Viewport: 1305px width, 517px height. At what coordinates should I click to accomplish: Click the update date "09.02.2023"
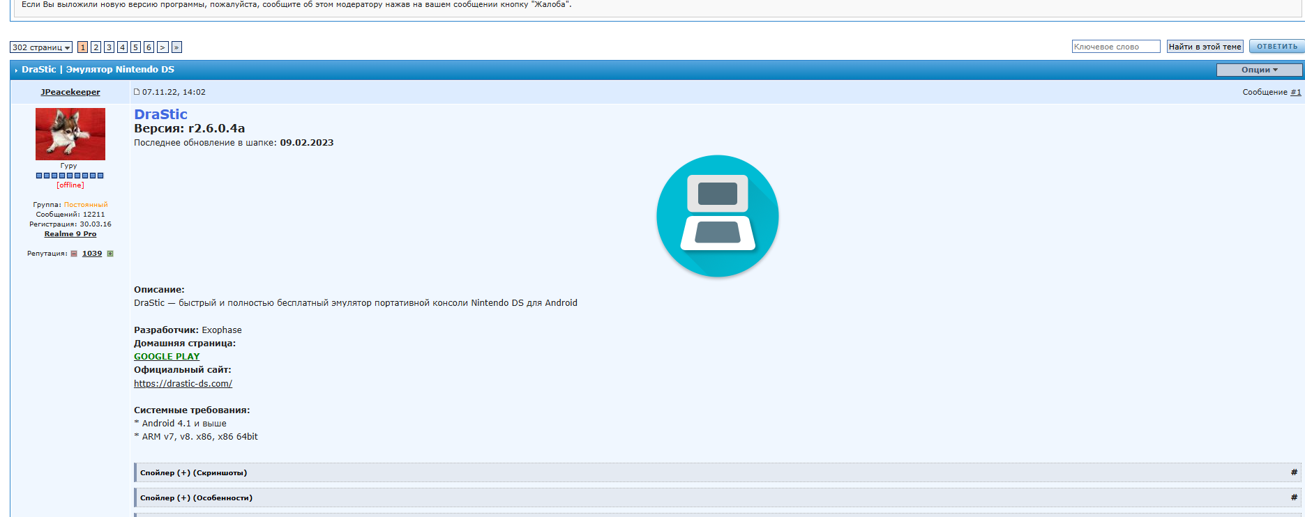307,143
